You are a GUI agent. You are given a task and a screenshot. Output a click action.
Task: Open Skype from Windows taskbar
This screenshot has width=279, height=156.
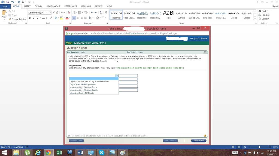(101, 152)
